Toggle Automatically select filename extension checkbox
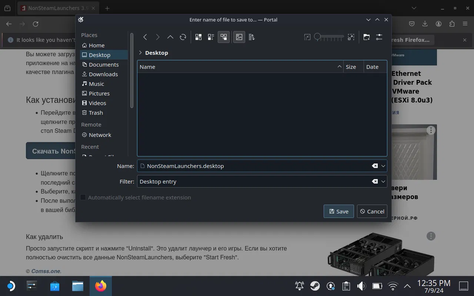The image size is (474, 296). pyautogui.click(x=83, y=197)
